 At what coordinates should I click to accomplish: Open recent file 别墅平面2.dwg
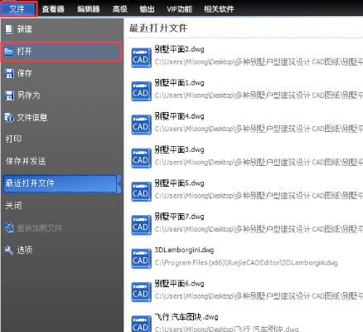coord(179,49)
